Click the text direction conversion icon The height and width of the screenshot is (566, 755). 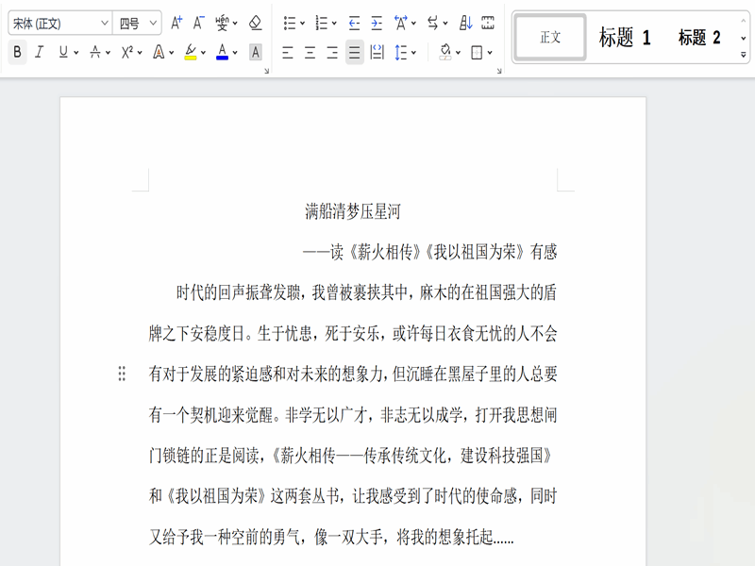tap(433, 23)
